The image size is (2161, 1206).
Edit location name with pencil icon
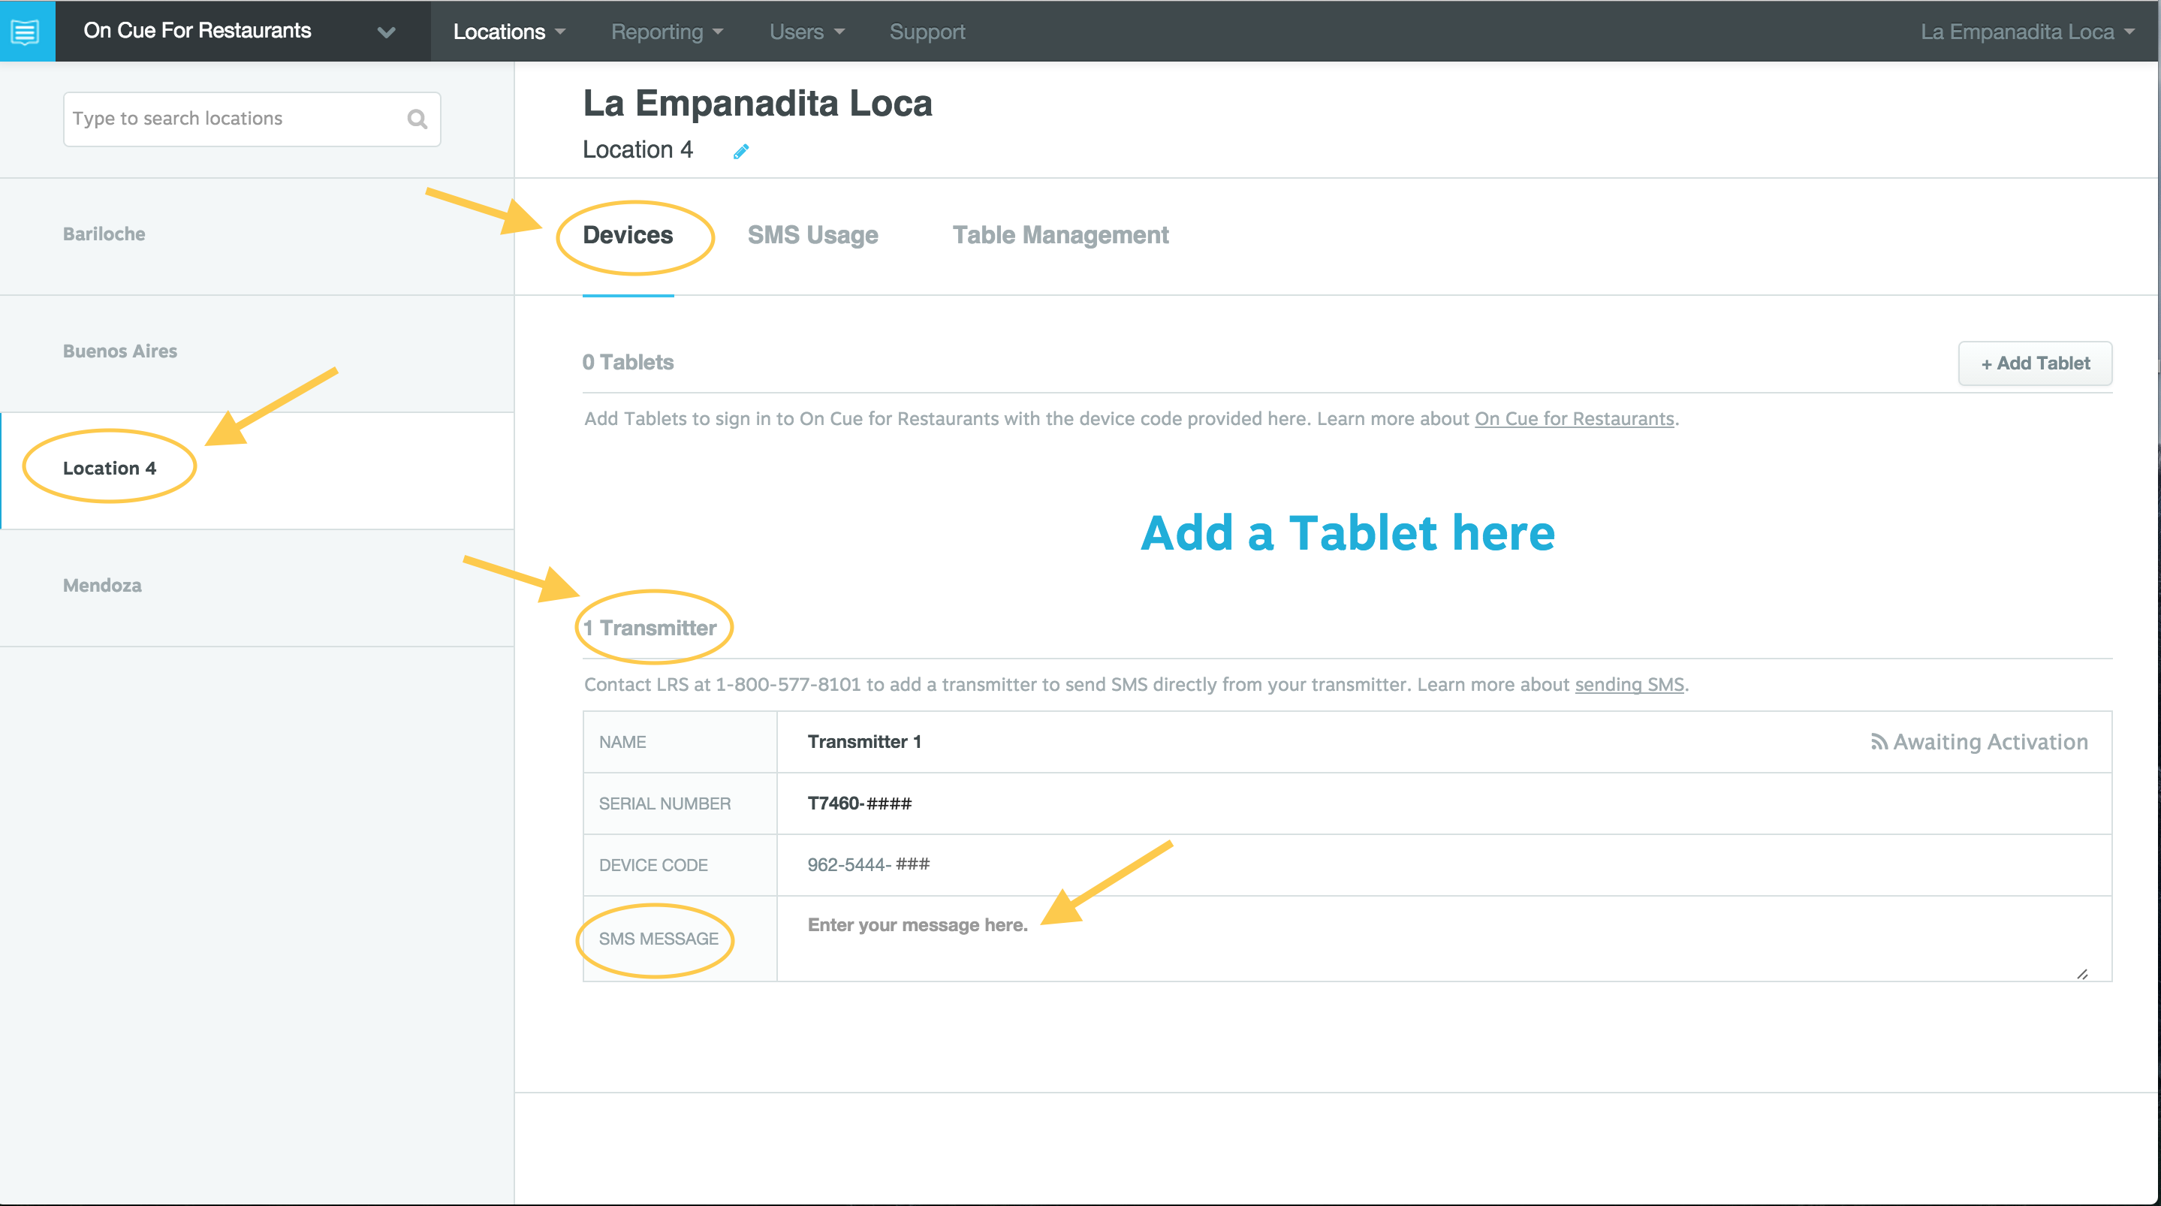click(741, 151)
